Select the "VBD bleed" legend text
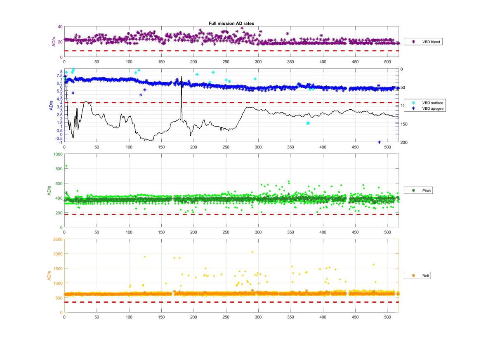Screen dimensions: 495x351 click(x=429, y=42)
